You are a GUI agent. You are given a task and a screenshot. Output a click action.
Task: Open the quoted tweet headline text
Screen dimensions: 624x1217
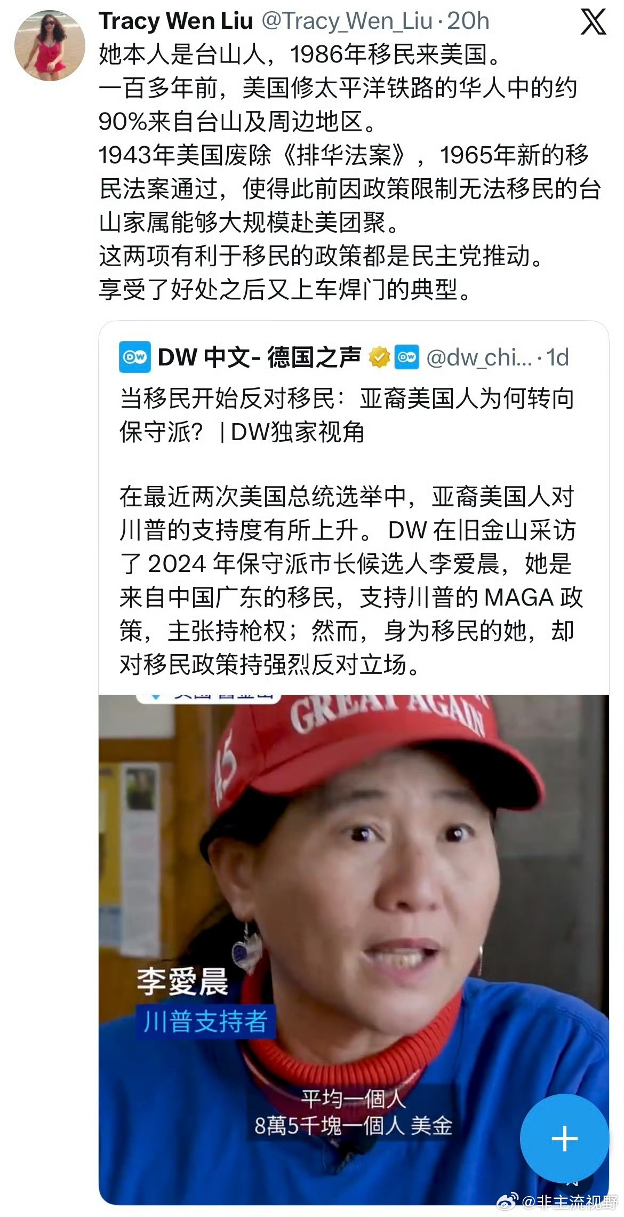[x=347, y=415]
